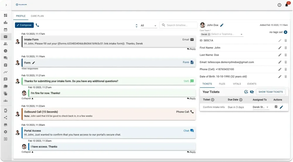Click the Tellescope logo
Image resolution: width=293 pixels, height=162 pixels.
pyautogui.click(x=21, y=4)
